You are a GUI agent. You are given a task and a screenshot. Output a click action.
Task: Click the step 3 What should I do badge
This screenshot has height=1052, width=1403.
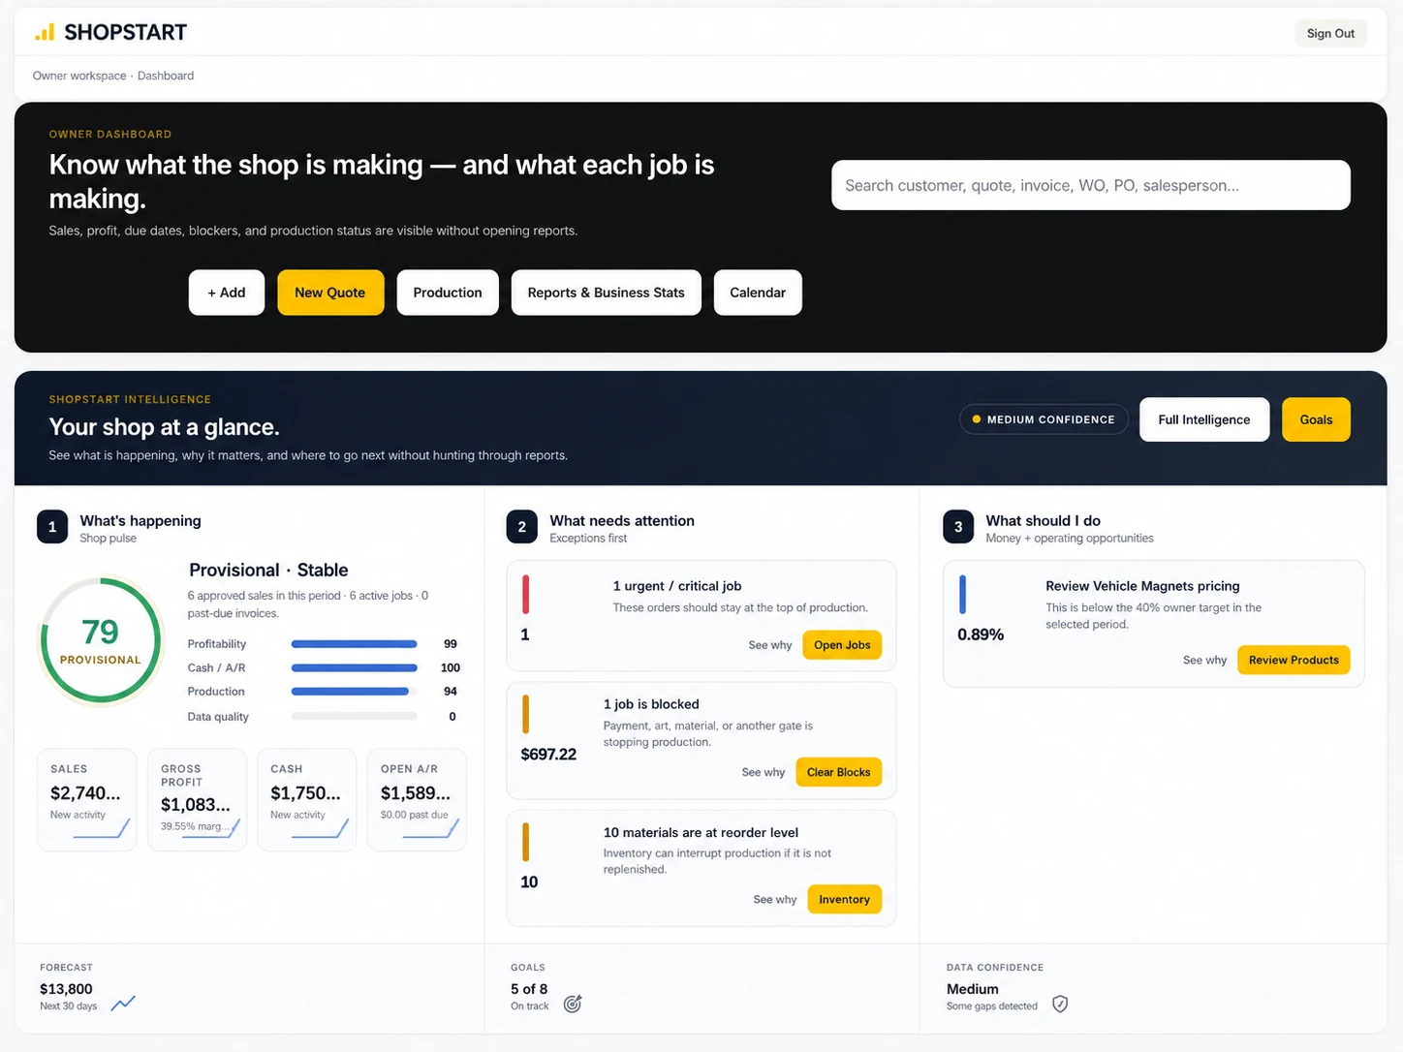point(958,527)
